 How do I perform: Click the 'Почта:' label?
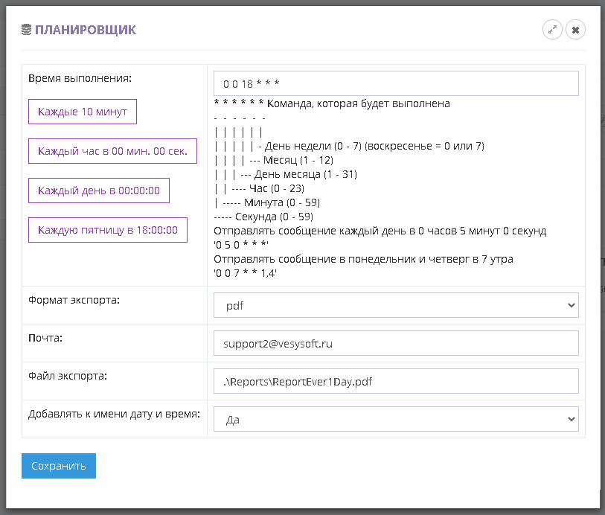[46, 338]
